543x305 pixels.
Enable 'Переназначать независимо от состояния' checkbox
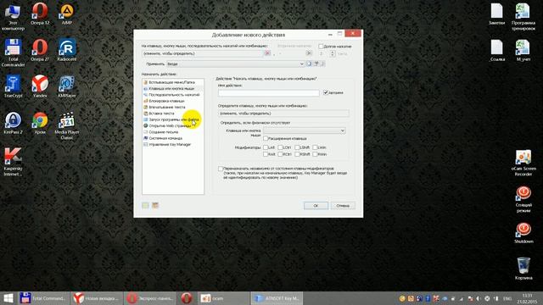221,169
